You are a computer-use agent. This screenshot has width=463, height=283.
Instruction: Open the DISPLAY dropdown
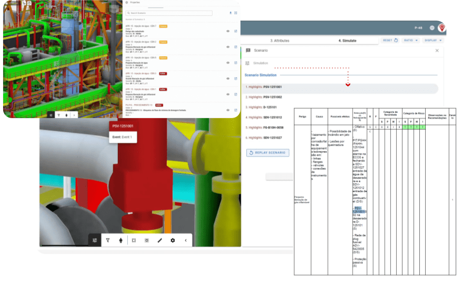pos(433,40)
